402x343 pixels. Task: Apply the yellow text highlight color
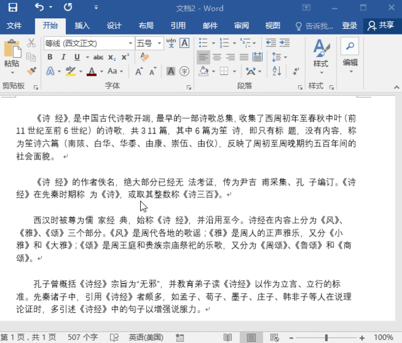70,71
